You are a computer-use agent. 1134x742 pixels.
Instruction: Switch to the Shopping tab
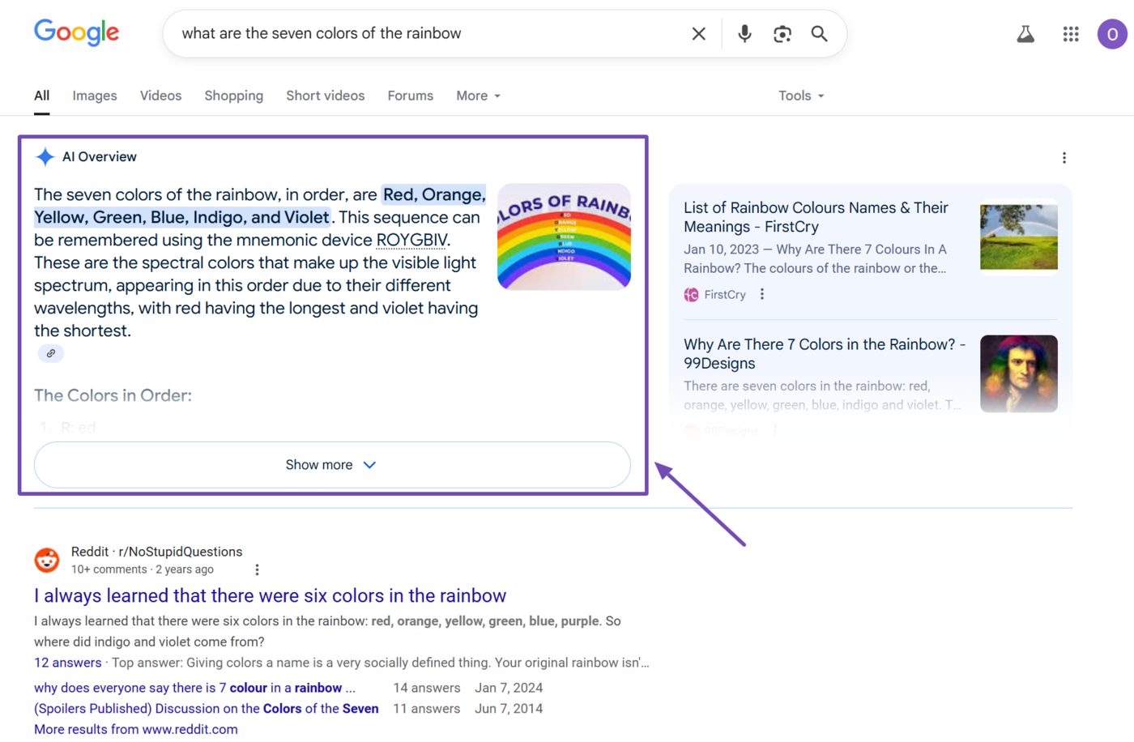pos(234,96)
